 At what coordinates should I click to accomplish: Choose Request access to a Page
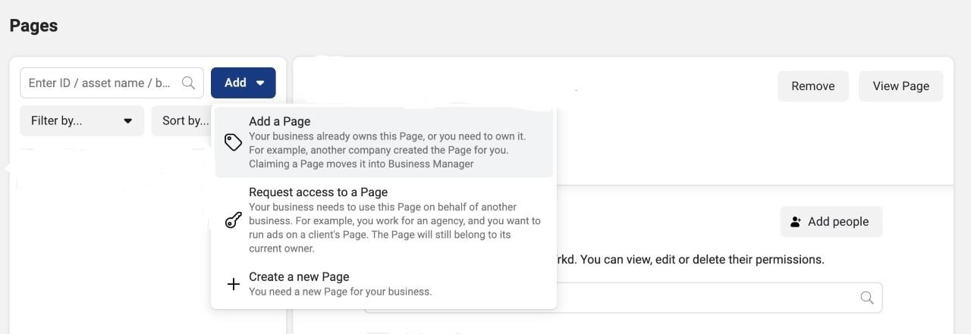click(x=318, y=192)
